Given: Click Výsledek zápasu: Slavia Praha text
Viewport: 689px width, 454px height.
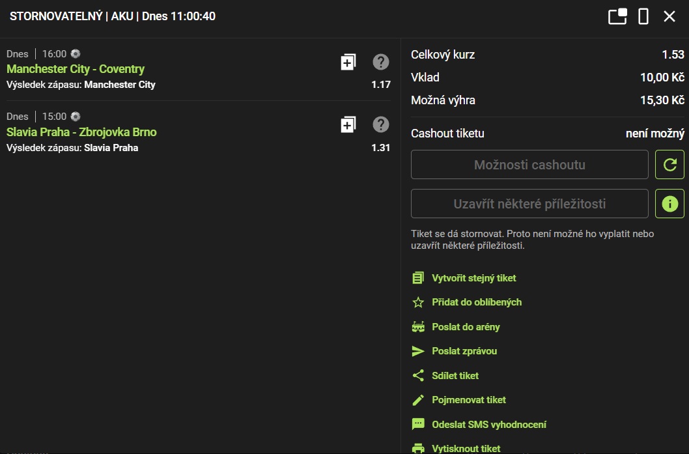Looking at the screenshot, I should coord(72,148).
